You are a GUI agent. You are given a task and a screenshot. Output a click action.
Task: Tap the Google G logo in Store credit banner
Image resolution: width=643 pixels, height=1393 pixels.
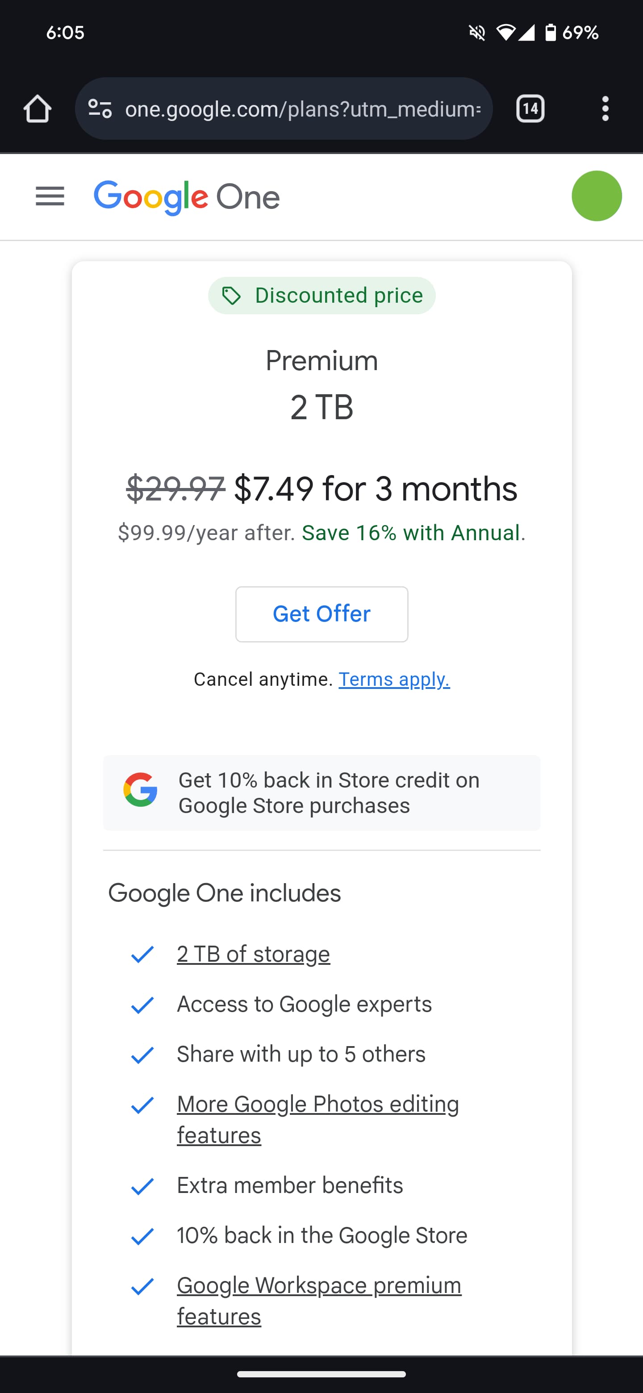tap(141, 790)
